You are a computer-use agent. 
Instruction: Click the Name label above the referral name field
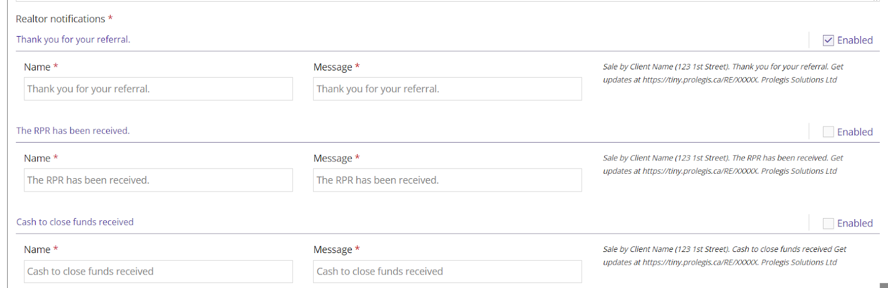point(37,67)
